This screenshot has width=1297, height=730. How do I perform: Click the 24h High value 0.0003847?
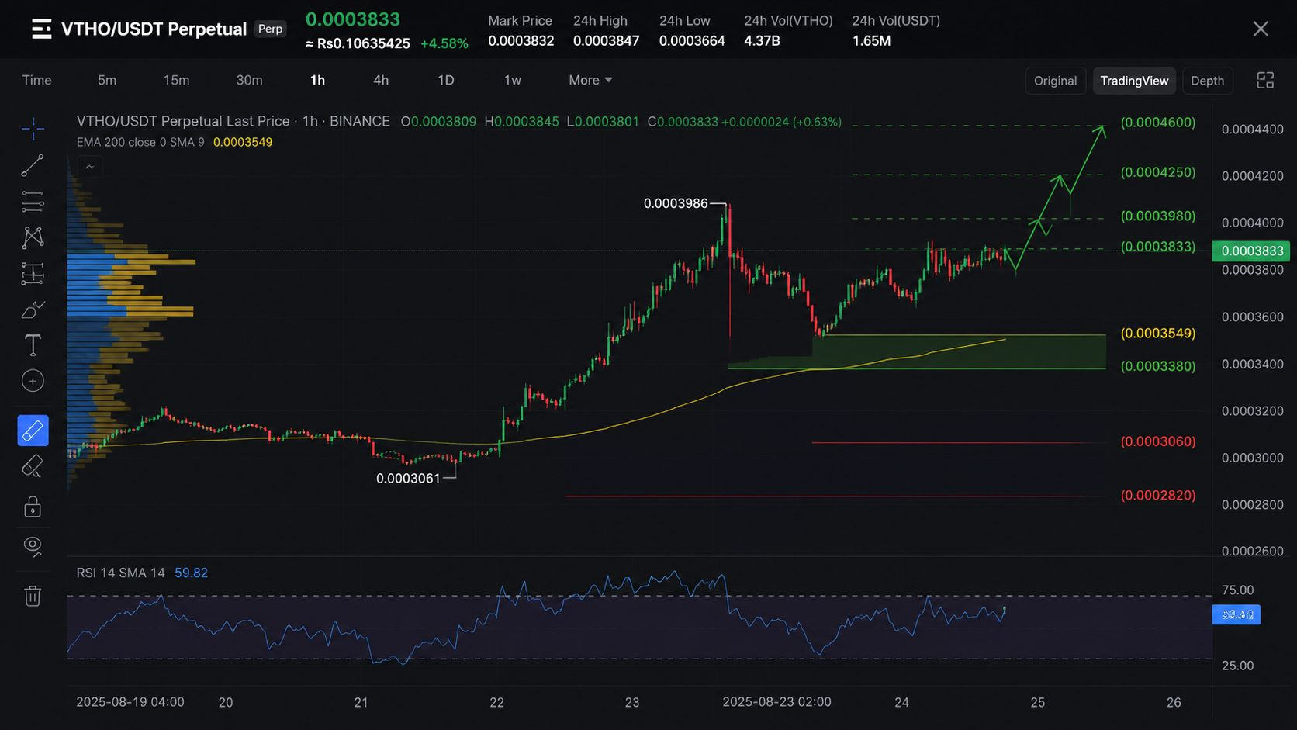606,41
